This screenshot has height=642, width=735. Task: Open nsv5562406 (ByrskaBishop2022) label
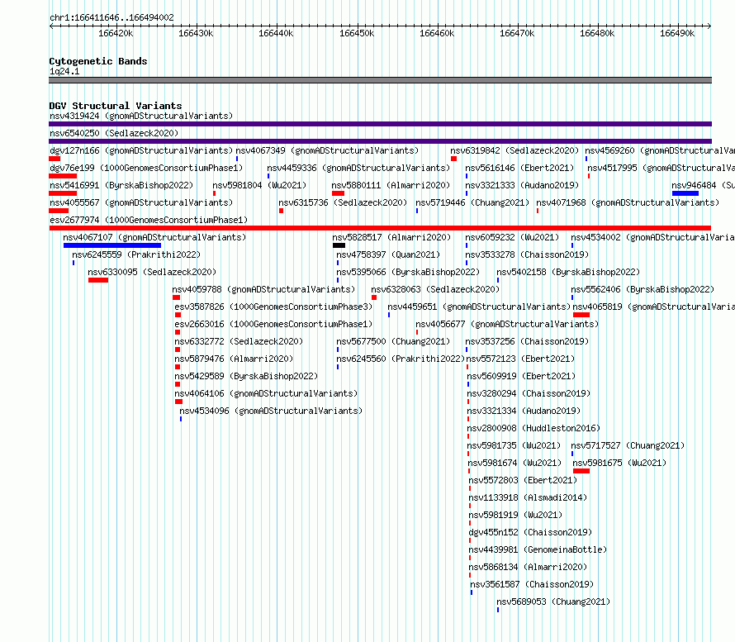pos(643,289)
